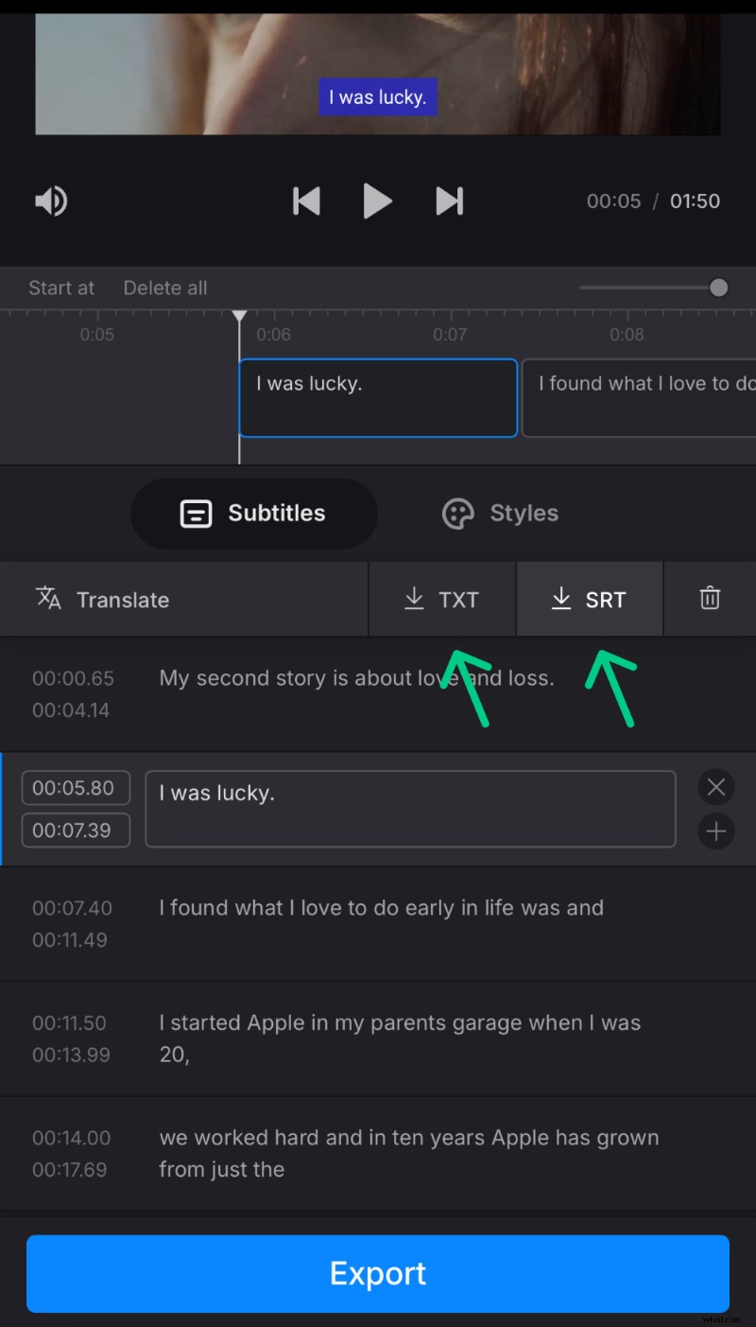This screenshot has width=756, height=1327.
Task: Export the video with subtitles
Action: coord(378,1273)
